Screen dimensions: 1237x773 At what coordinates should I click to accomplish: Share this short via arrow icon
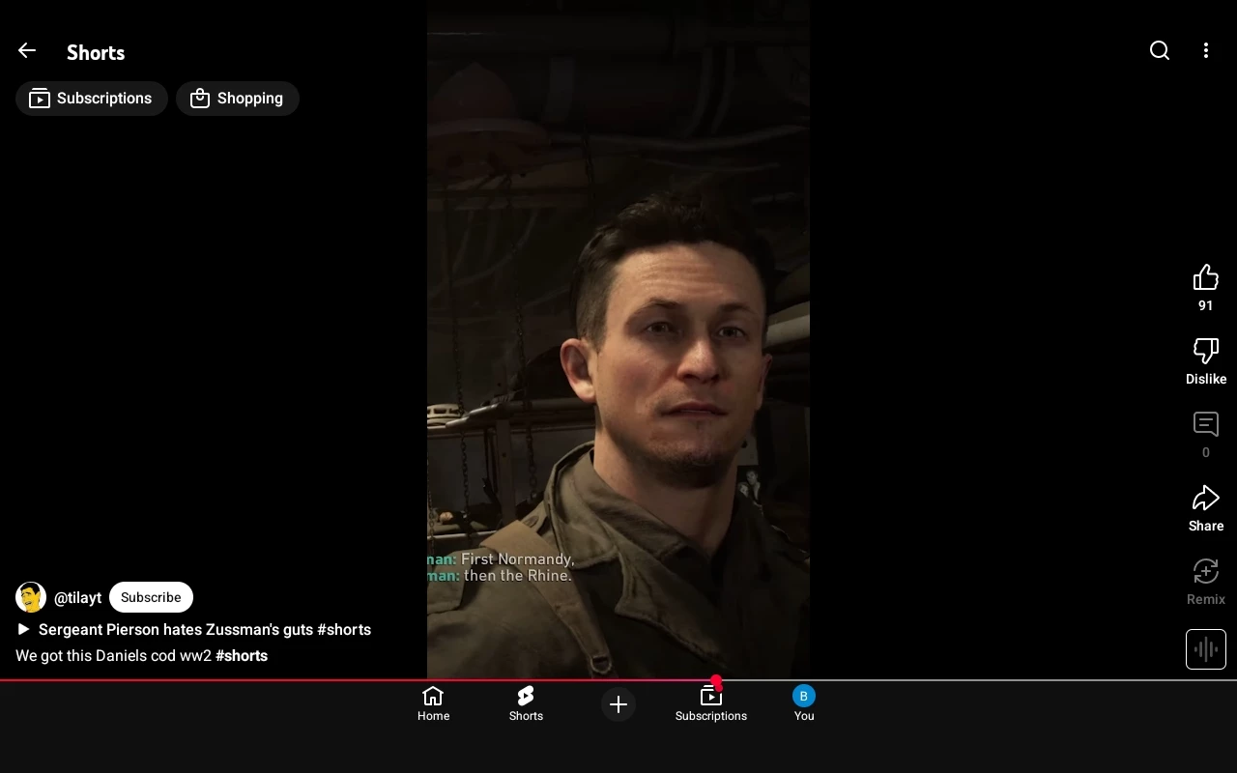[1205, 499]
